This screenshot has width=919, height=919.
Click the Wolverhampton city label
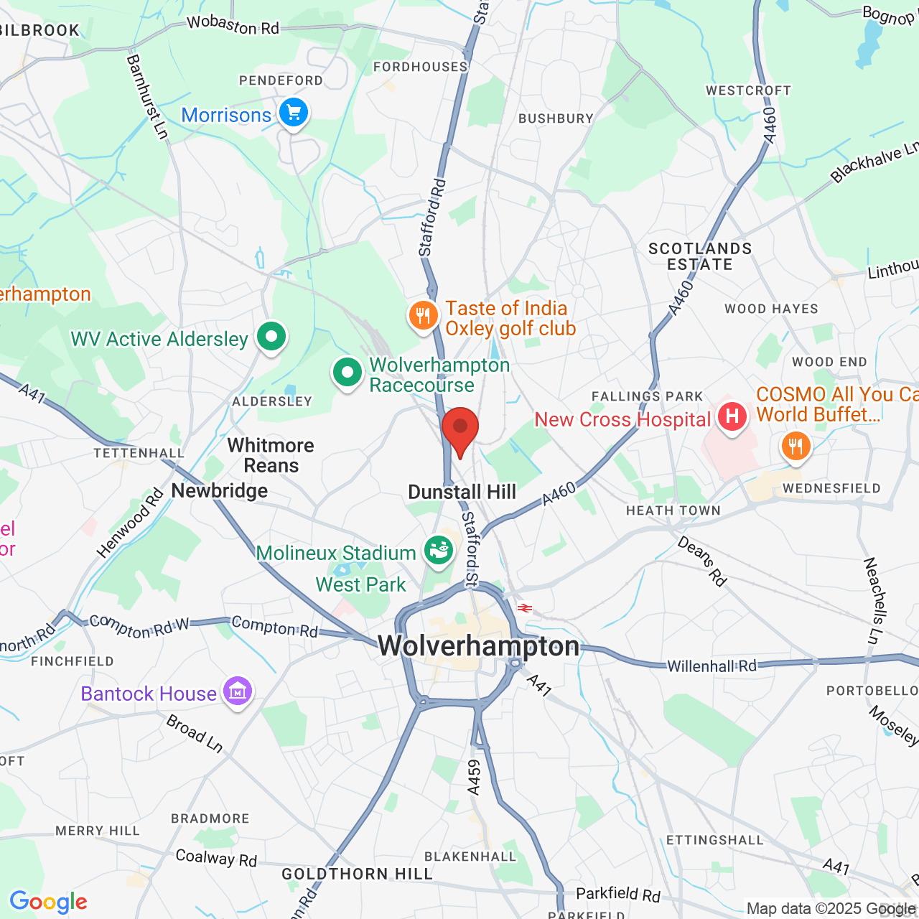coord(478,646)
